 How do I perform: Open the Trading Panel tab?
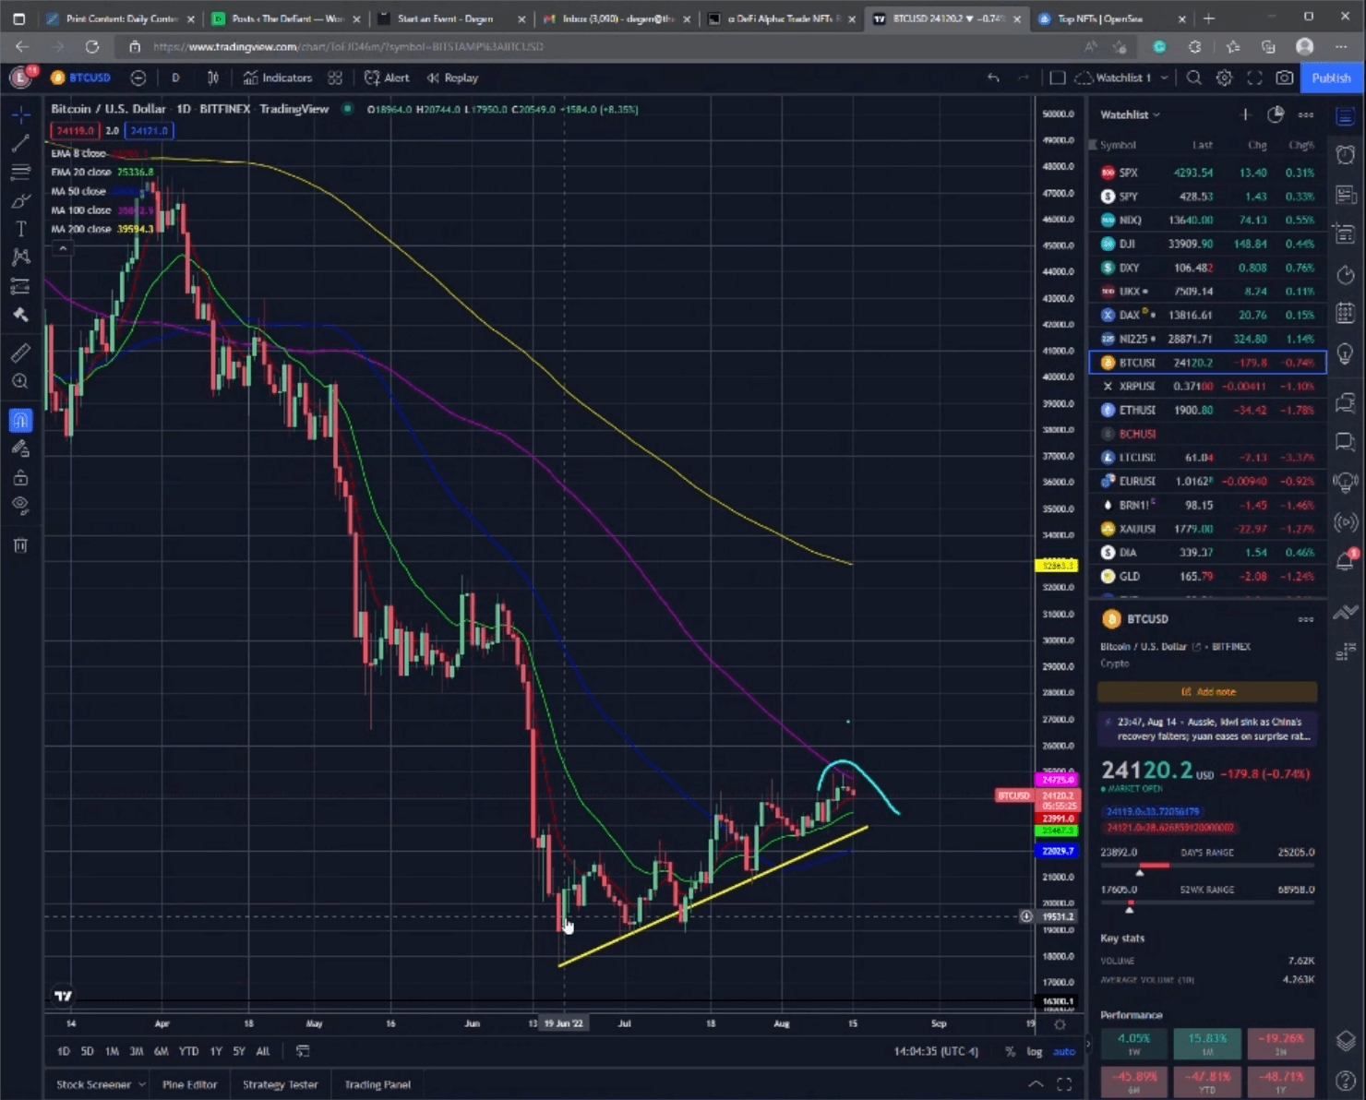pyautogui.click(x=377, y=1084)
